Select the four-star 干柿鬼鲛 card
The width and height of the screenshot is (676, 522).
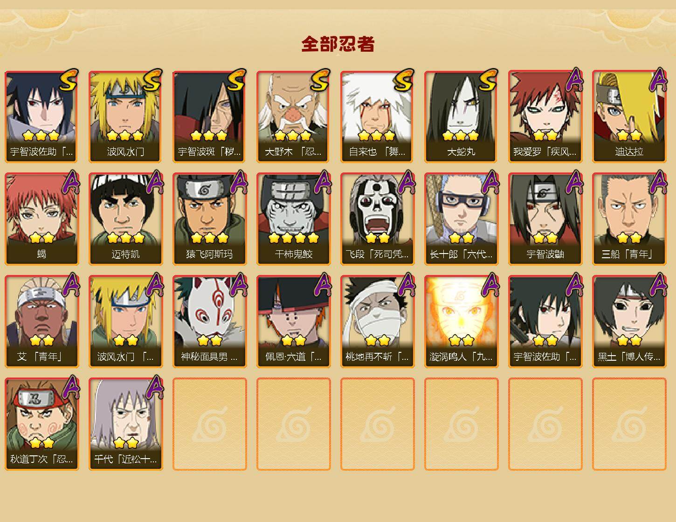pos(293,219)
